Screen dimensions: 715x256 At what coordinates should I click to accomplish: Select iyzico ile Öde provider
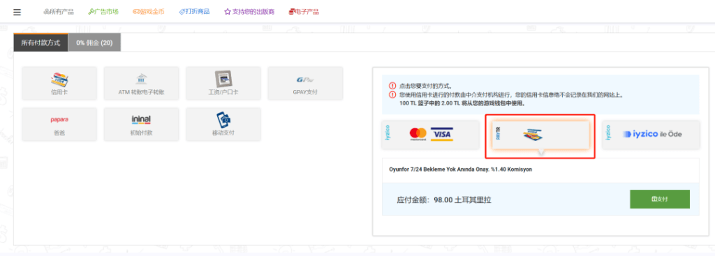(x=651, y=135)
